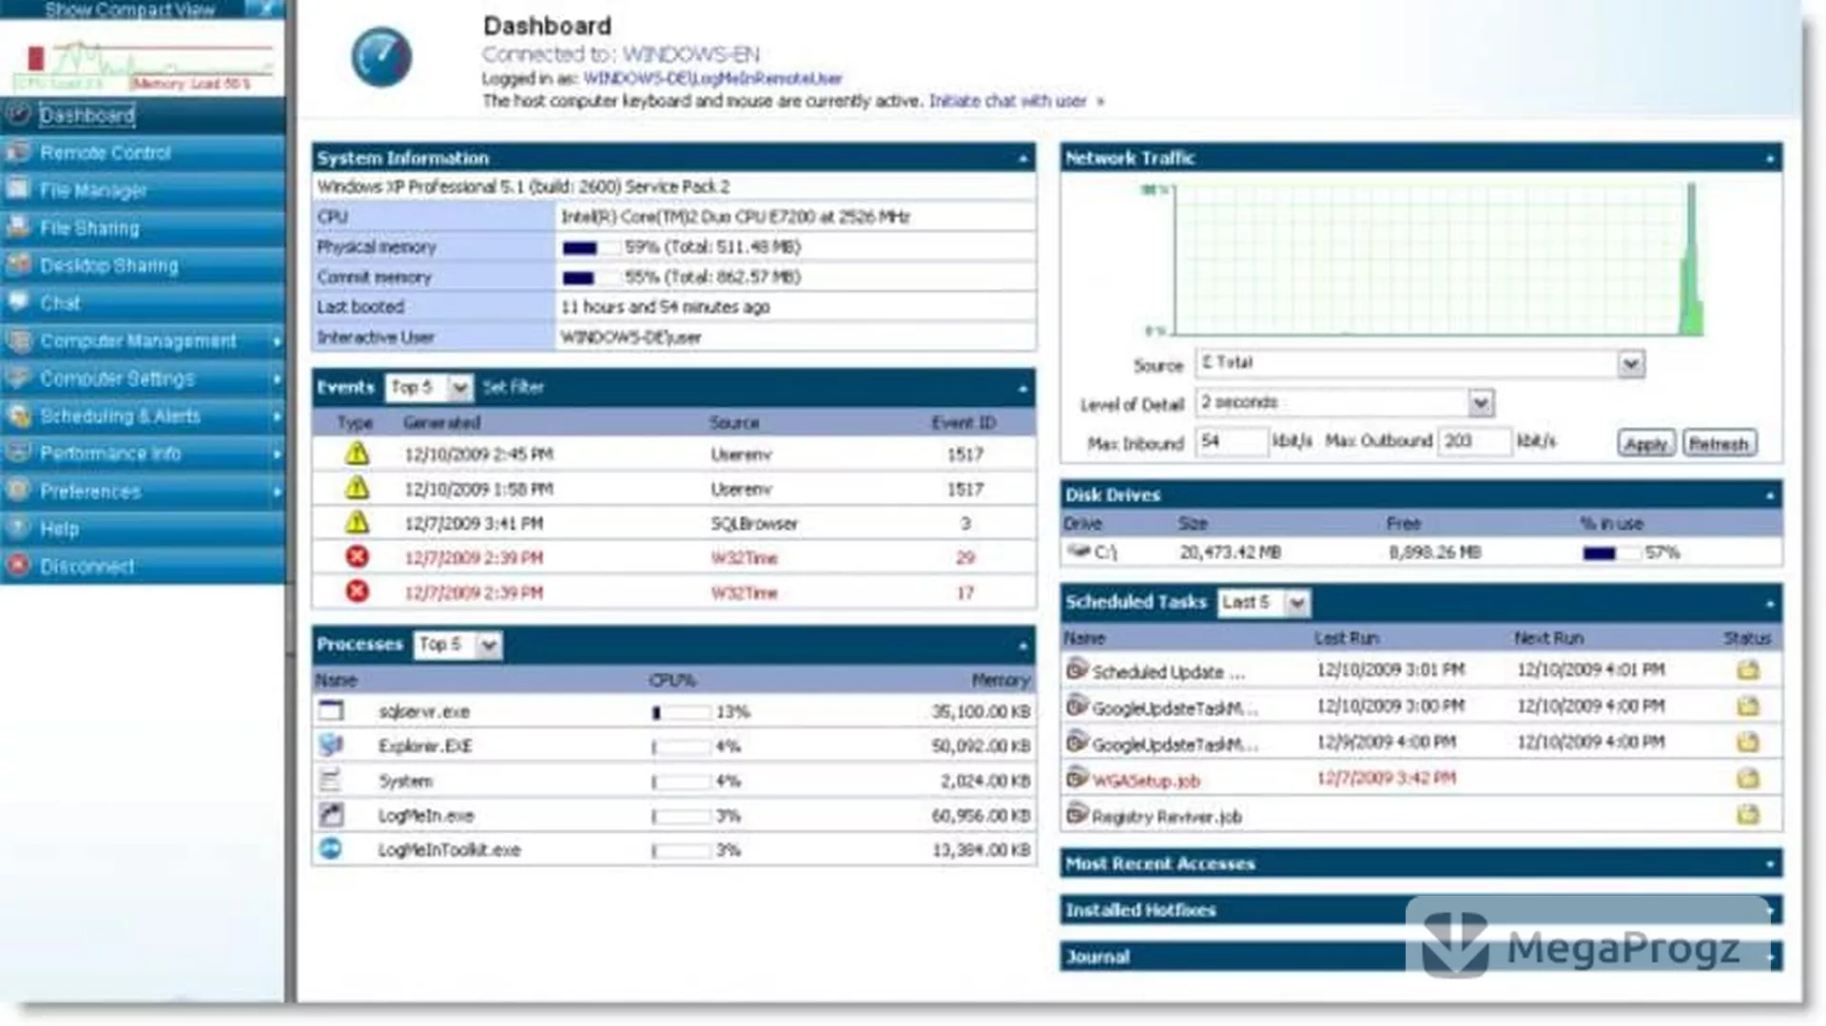The height and width of the screenshot is (1026, 1826).
Task: Click status icon for Scheduled Update task
Action: (1748, 670)
